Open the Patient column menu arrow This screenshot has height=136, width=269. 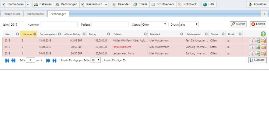(145, 34)
